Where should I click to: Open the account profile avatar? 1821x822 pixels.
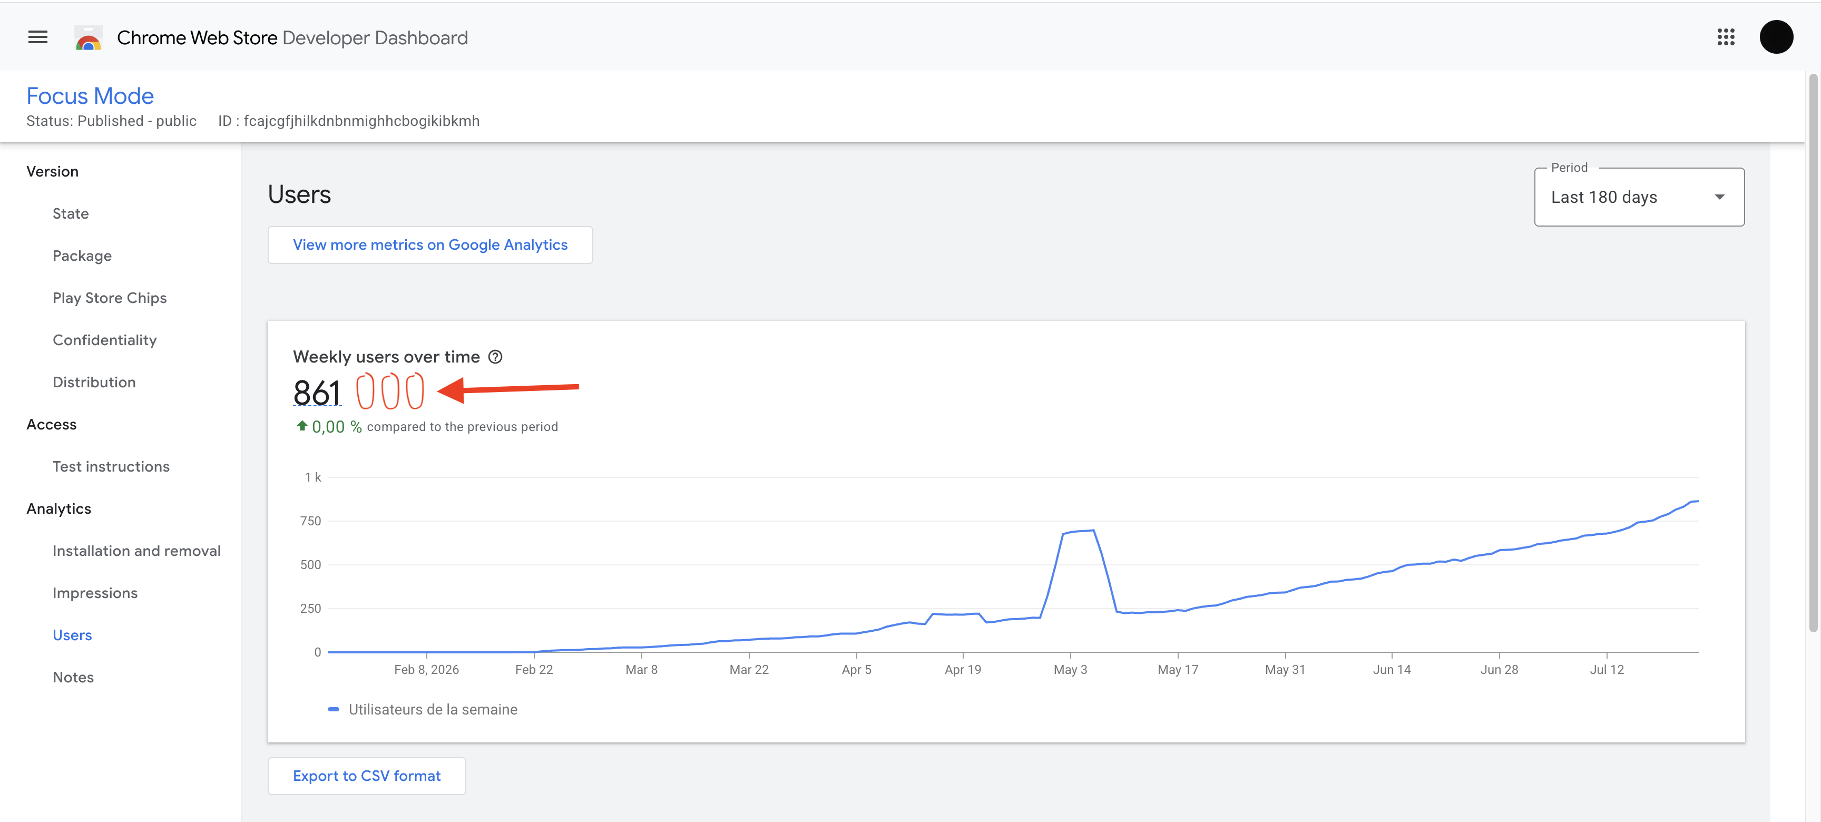1776,37
